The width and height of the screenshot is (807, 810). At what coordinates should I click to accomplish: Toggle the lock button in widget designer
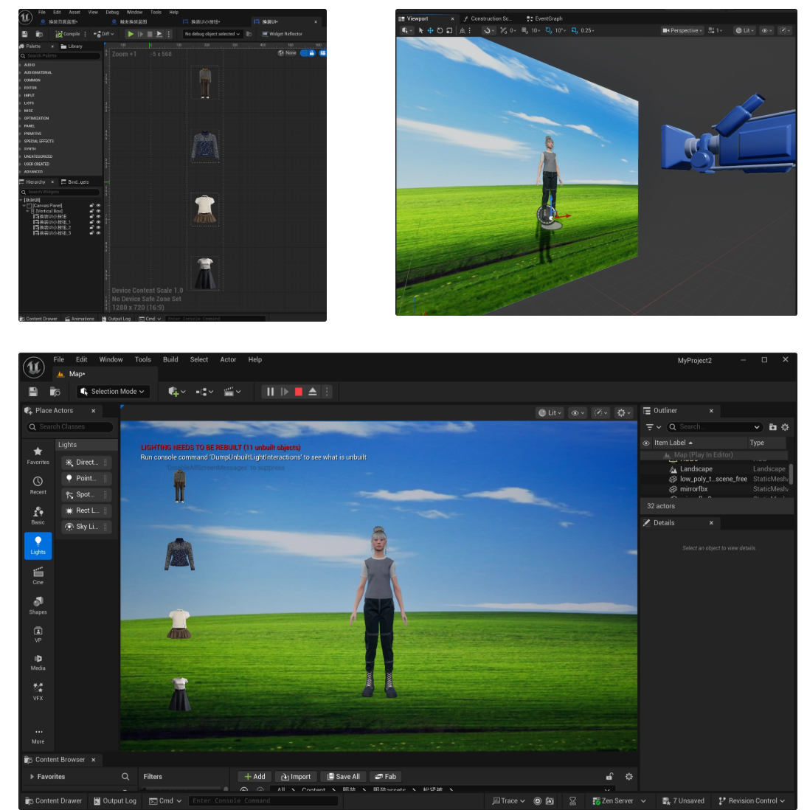tap(311, 53)
